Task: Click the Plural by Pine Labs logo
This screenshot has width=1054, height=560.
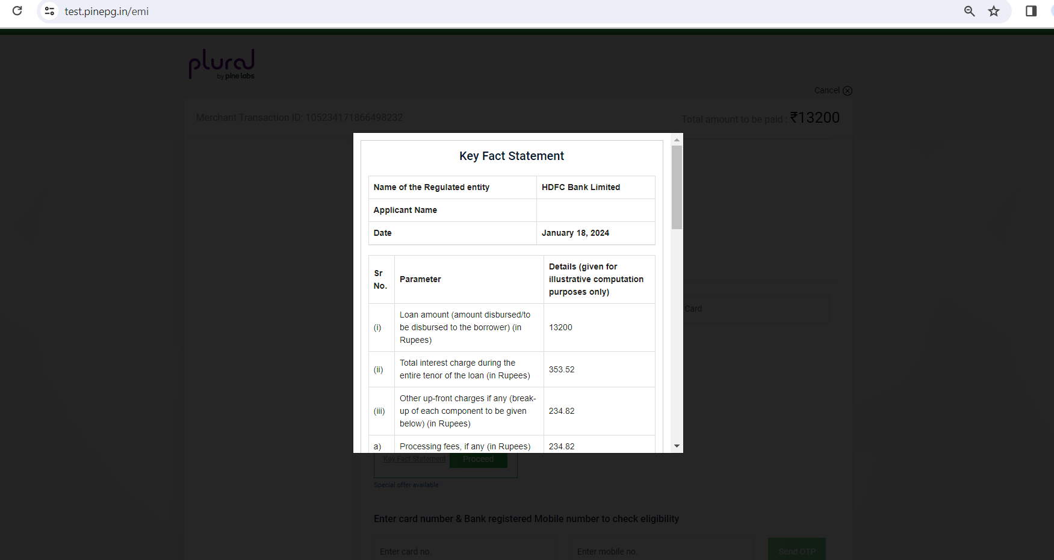Action: [222, 64]
